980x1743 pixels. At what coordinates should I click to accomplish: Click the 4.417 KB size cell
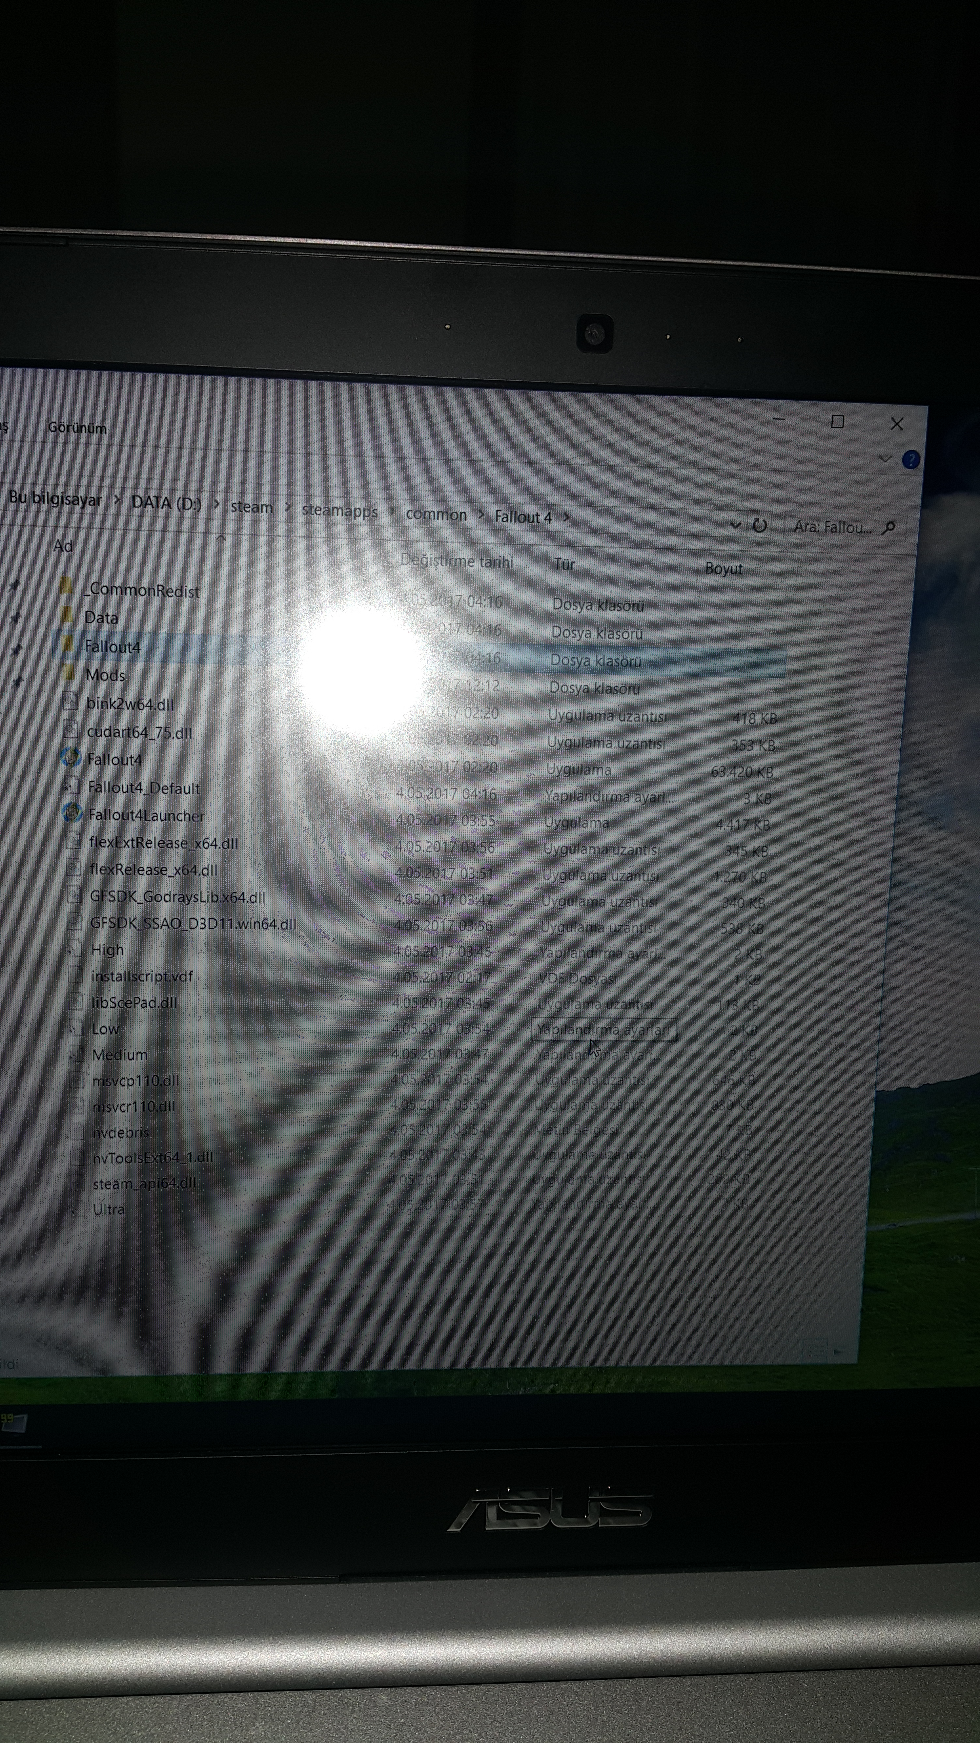click(742, 825)
